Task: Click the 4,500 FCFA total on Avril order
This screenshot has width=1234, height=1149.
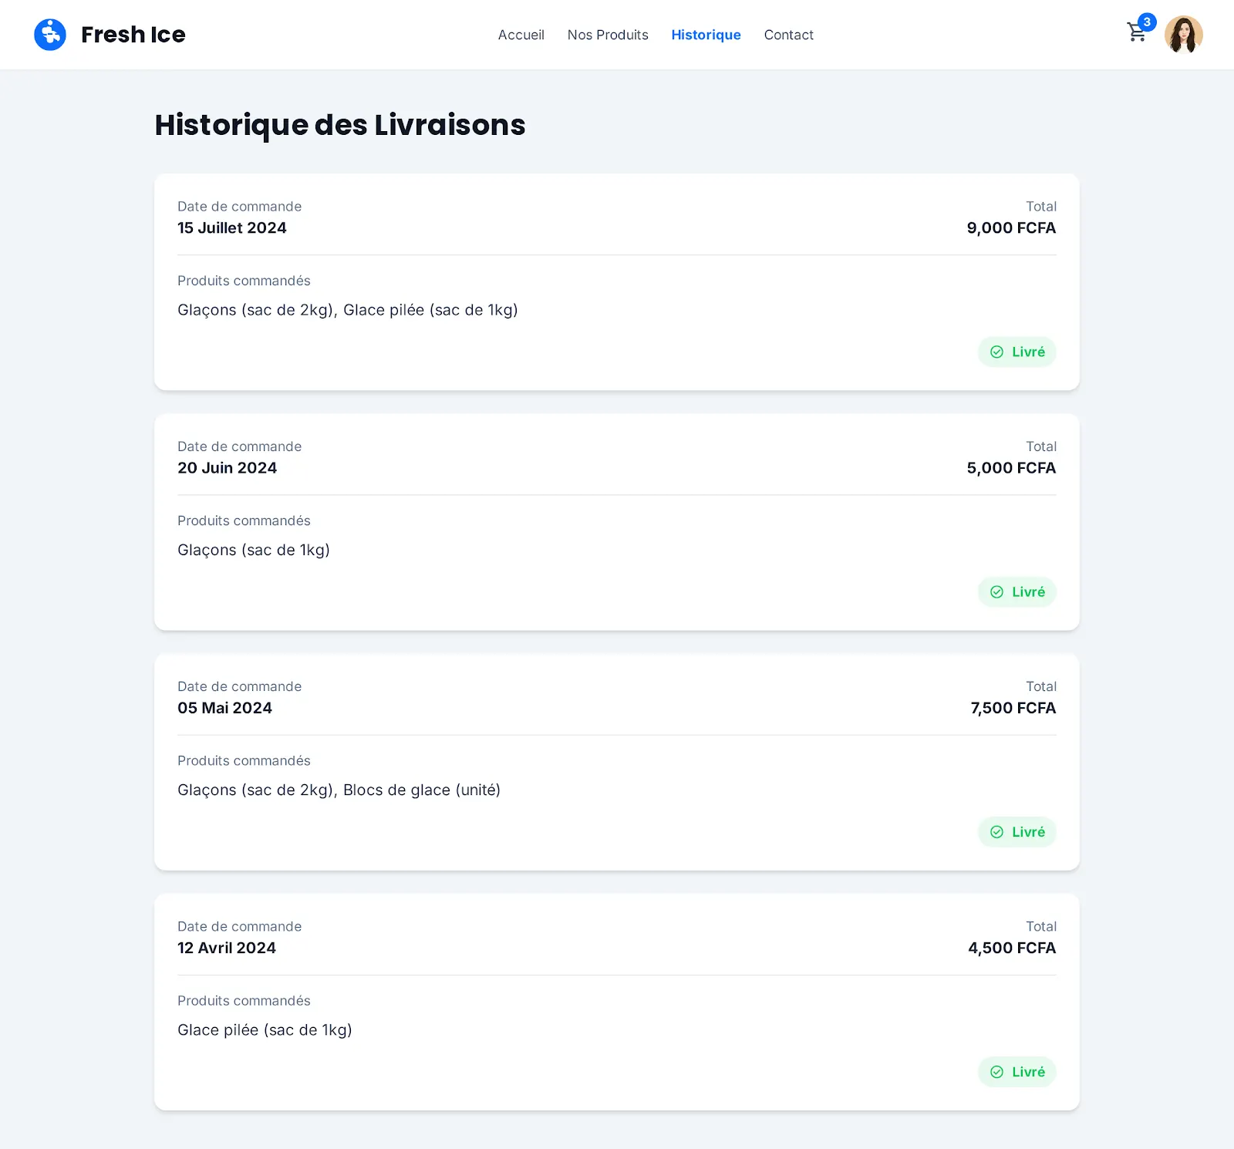Action: pos(1012,948)
